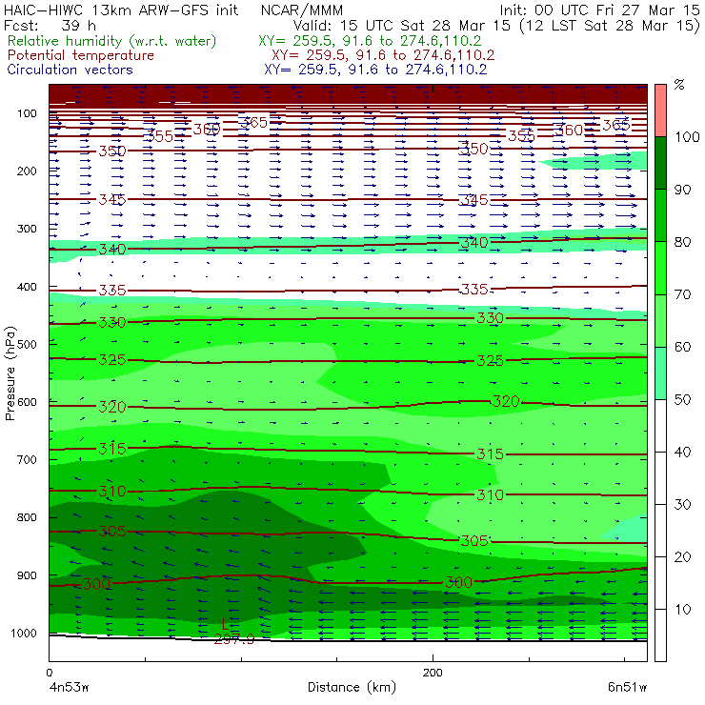
Task: Click the pressure axis label '1000'
Action: (x=24, y=633)
